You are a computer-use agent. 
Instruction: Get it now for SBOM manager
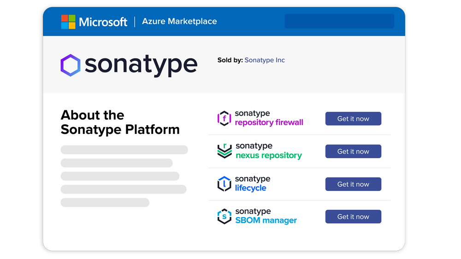coord(353,217)
